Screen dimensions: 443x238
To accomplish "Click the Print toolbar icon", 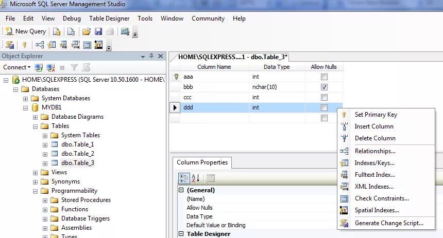I will point(110,31).
